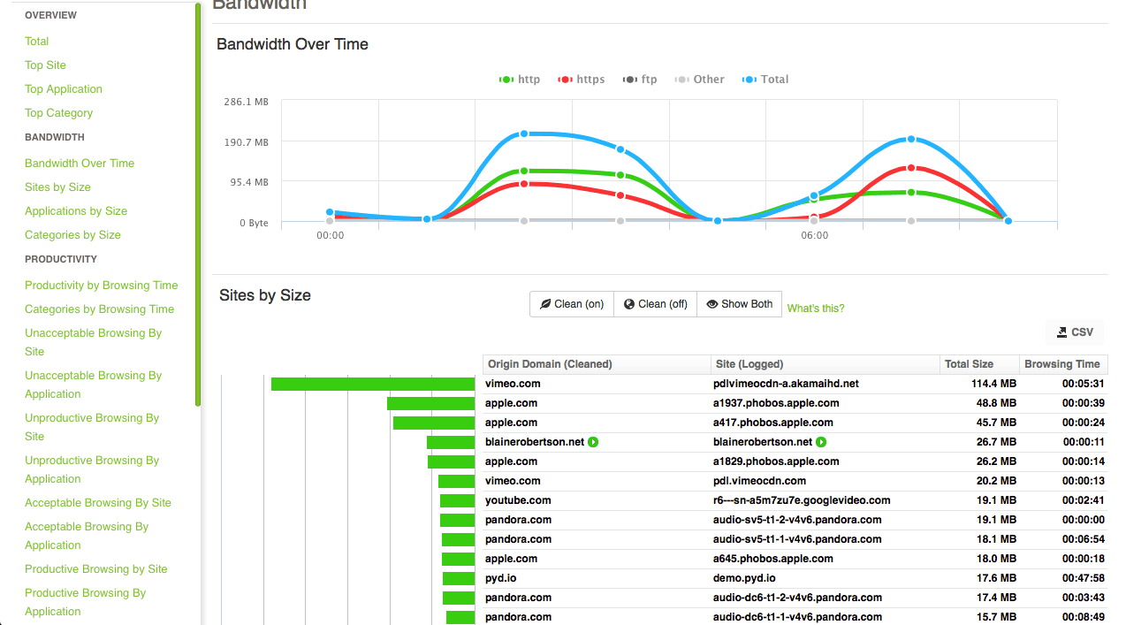The image size is (1126, 625).
Task: Click a645.phobos.apple.com site cell
Action: (x=773, y=559)
